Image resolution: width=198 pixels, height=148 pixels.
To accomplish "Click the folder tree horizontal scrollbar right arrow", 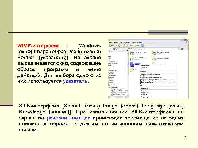I will (126, 97).
